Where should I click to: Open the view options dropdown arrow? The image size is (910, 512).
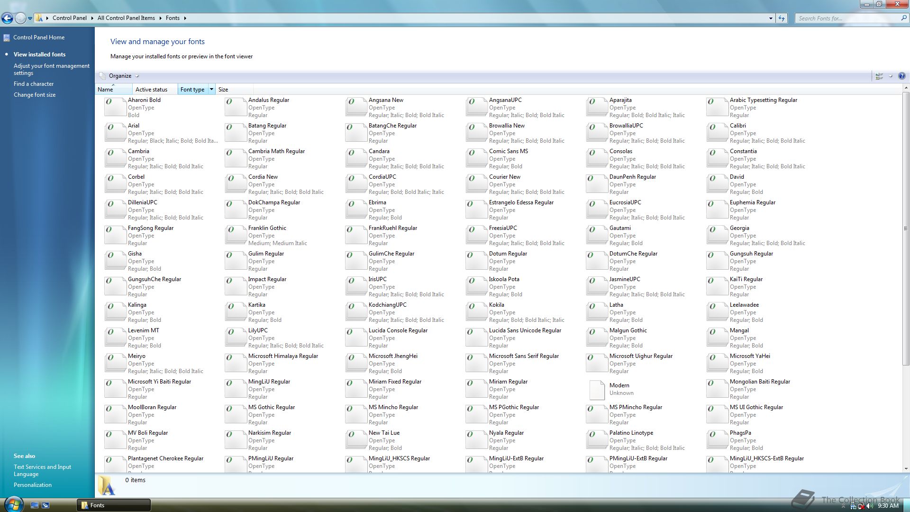[891, 76]
